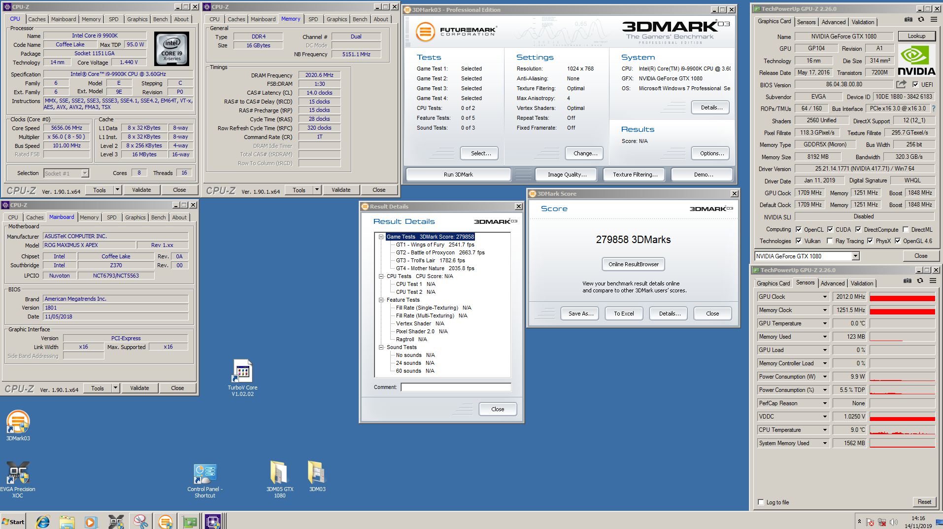Viewport: 943px width, 529px height.
Task: Switch to 3DMark03 in the taskbar
Action: point(166,521)
